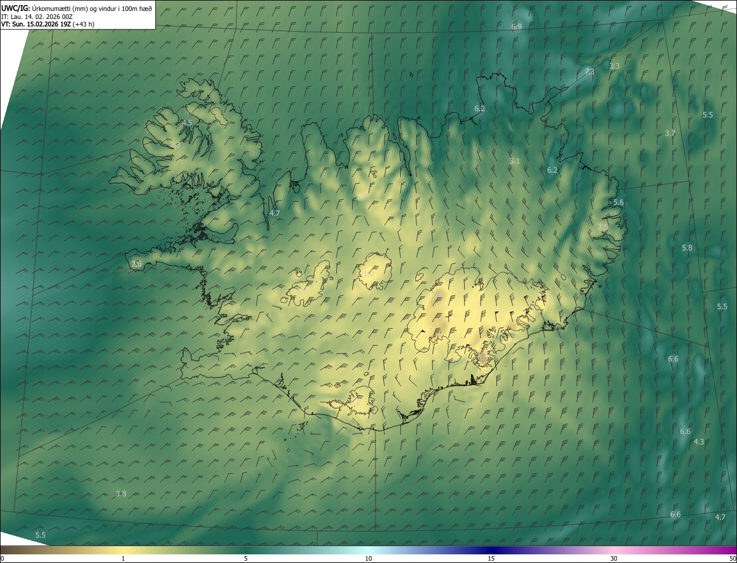Click the brown start of the color scale
This screenshot has width=737, height=563.
pyautogui.click(x=9, y=550)
